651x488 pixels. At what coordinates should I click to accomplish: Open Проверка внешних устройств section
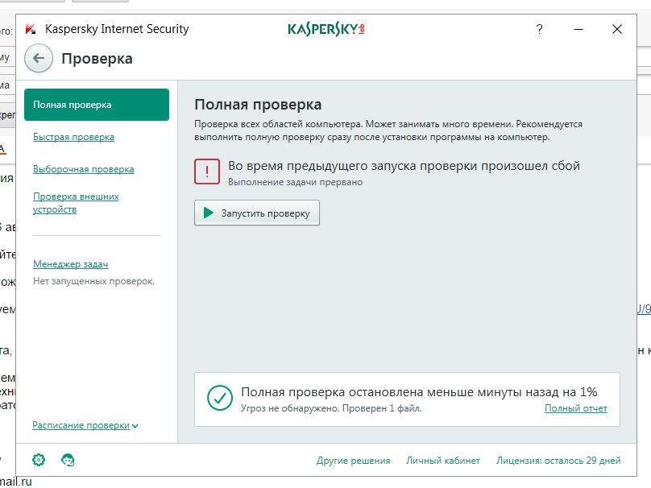[x=76, y=203]
